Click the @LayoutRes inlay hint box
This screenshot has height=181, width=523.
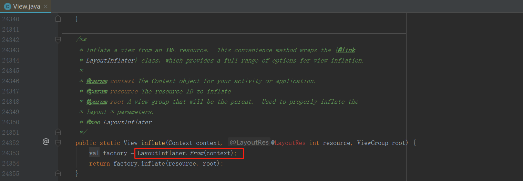coord(249,142)
